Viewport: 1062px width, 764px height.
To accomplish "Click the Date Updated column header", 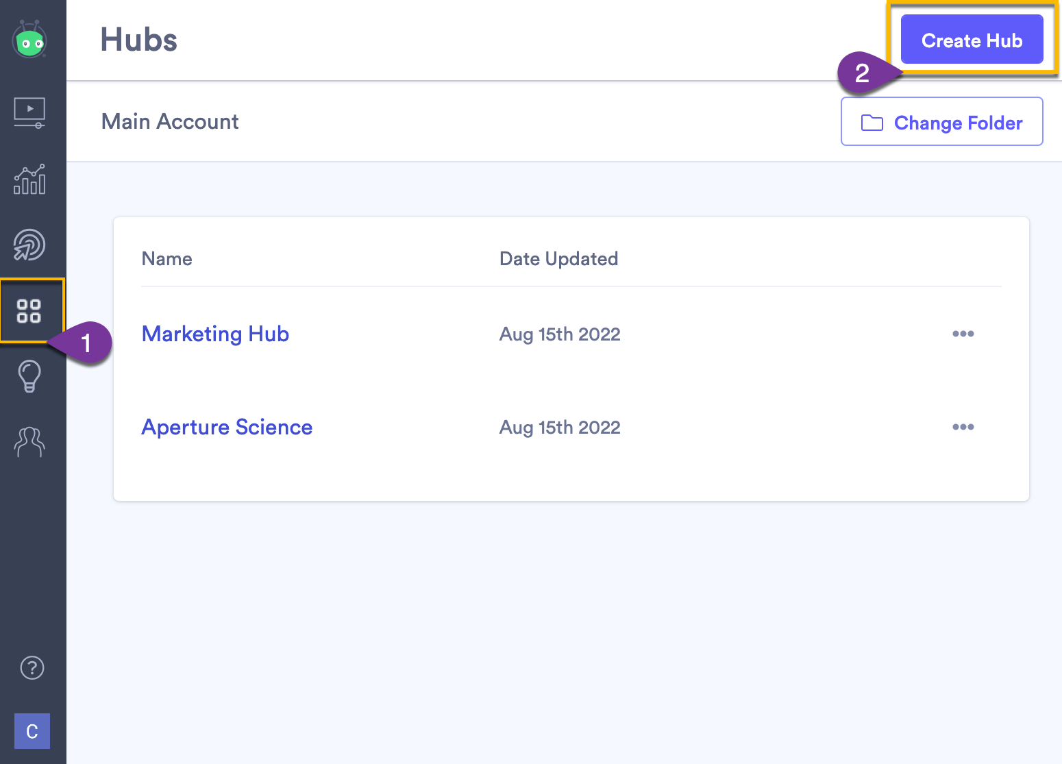I will click(x=558, y=258).
